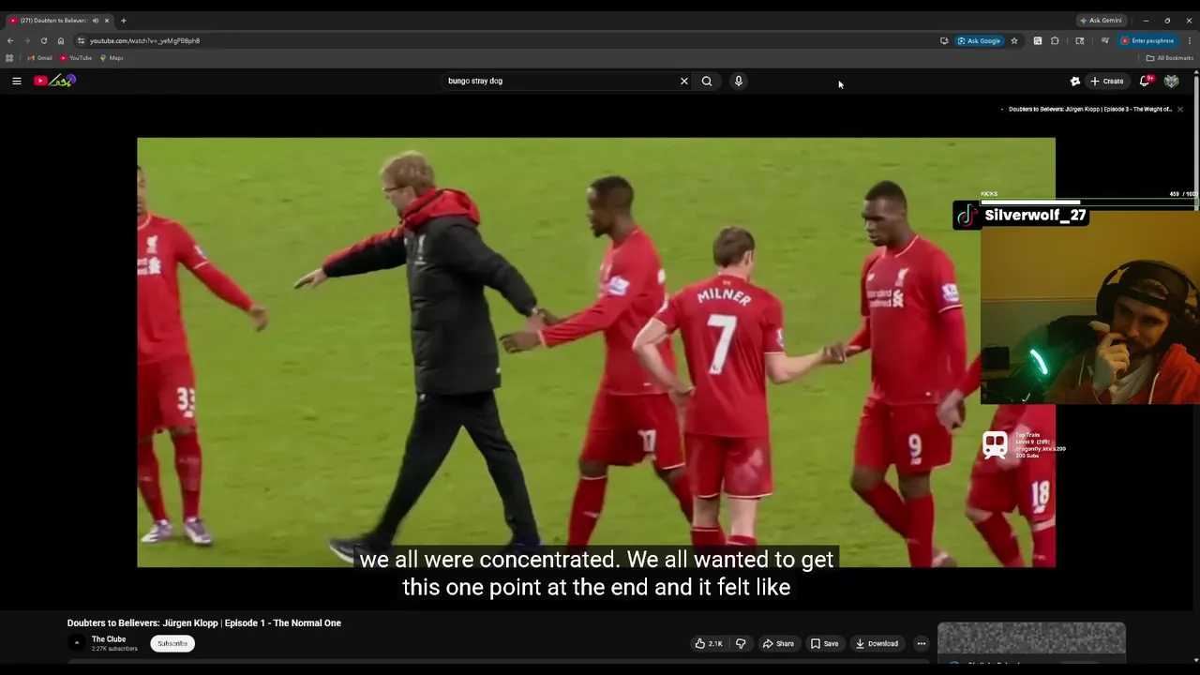Open the recommended video thumbnail at right
The width and height of the screenshot is (1200, 675).
[1031, 638]
